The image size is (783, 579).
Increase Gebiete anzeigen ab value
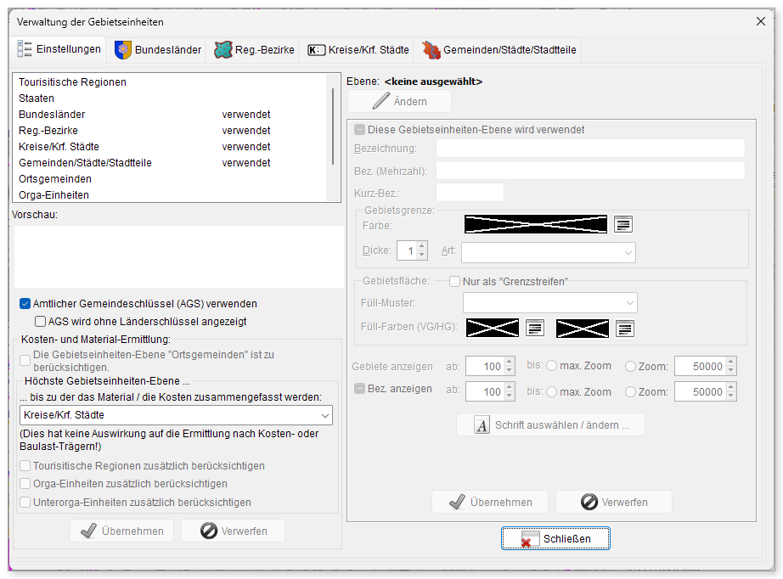(x=510, y=362)
